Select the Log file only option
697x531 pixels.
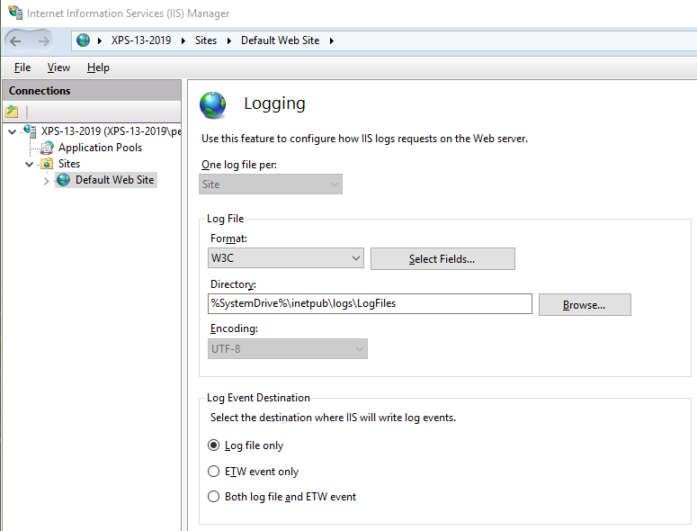point(213,445)
